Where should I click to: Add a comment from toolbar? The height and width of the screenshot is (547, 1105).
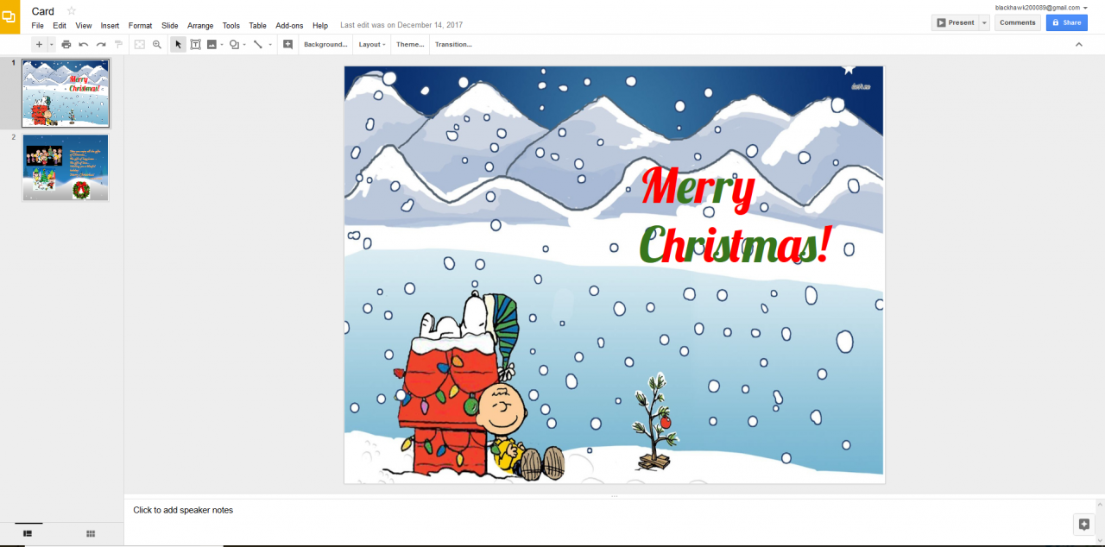point(287,44)
